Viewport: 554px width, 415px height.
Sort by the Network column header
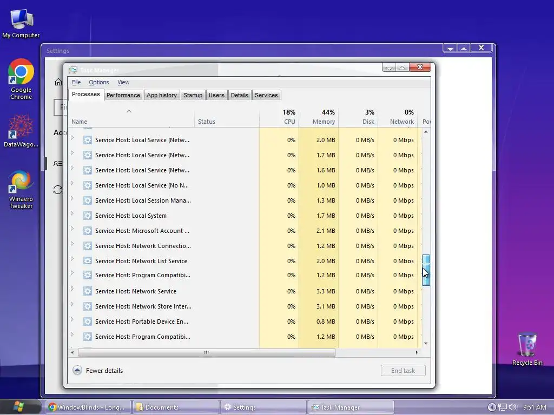[x=398, y=117]
